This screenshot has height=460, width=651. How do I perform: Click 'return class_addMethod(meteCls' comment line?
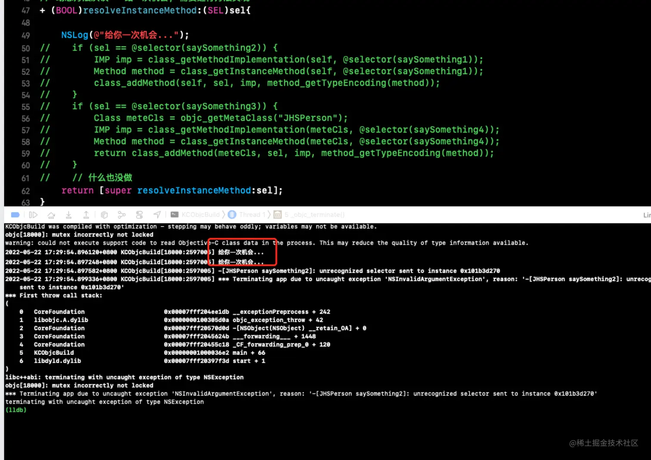point(294,153)
